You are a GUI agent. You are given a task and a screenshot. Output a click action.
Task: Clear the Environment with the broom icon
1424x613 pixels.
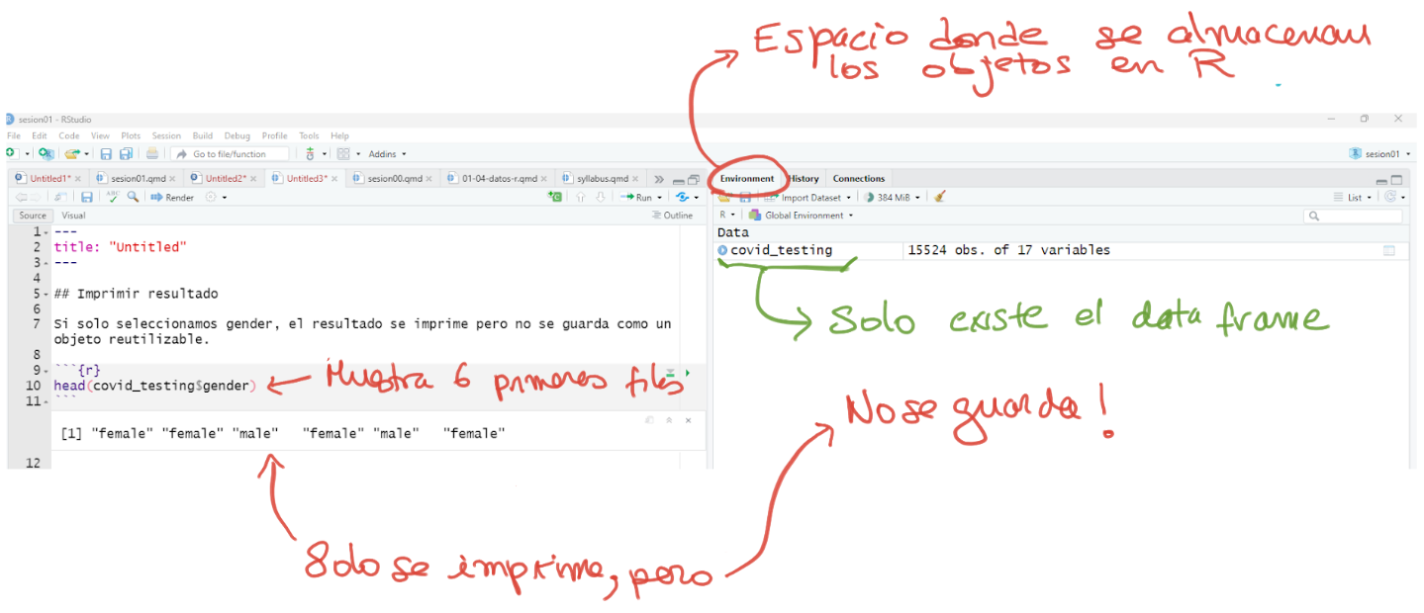point(939,198)
